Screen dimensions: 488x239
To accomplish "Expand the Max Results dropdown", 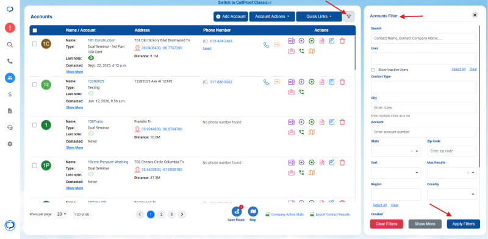I will tap(451, 173).
